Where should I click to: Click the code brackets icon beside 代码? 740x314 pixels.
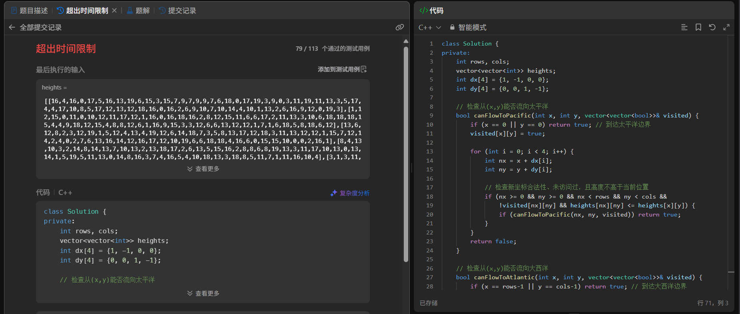[423, 10]
